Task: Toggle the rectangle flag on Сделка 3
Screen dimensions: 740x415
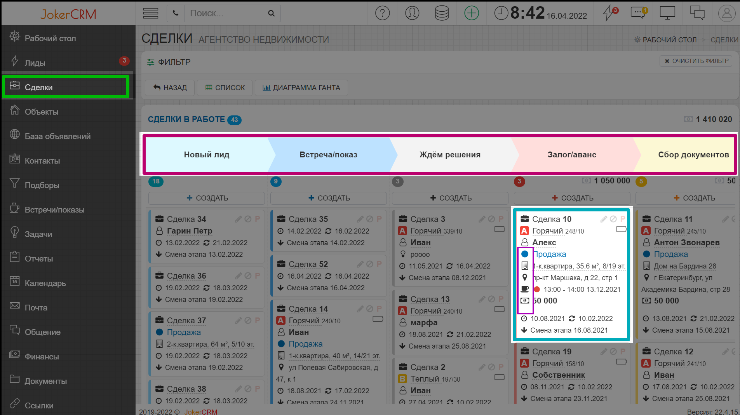Action: [500, 229]
